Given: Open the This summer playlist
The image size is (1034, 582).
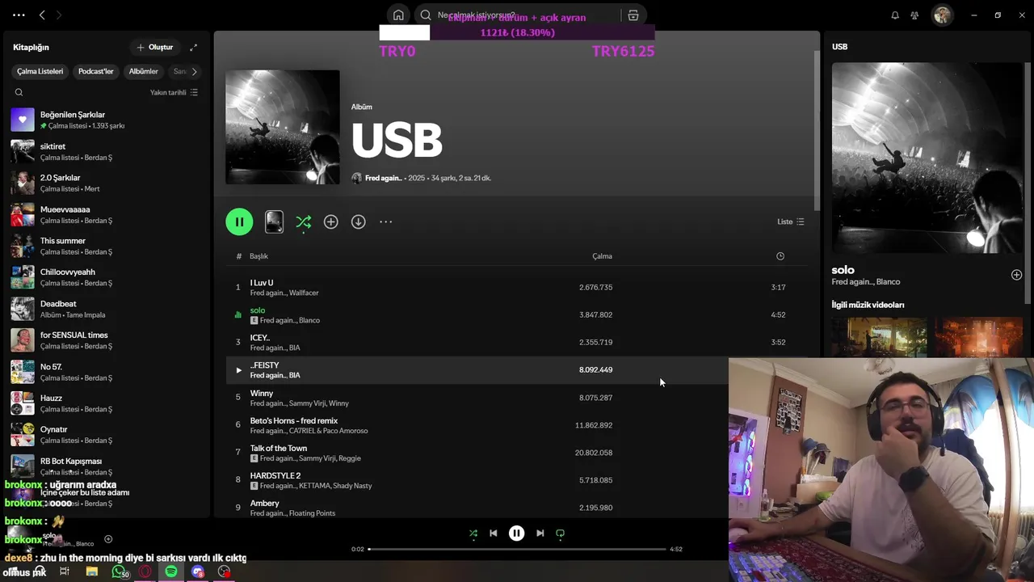Looking at the screenshot, I should pyautogui.click(x=105, y=246).
